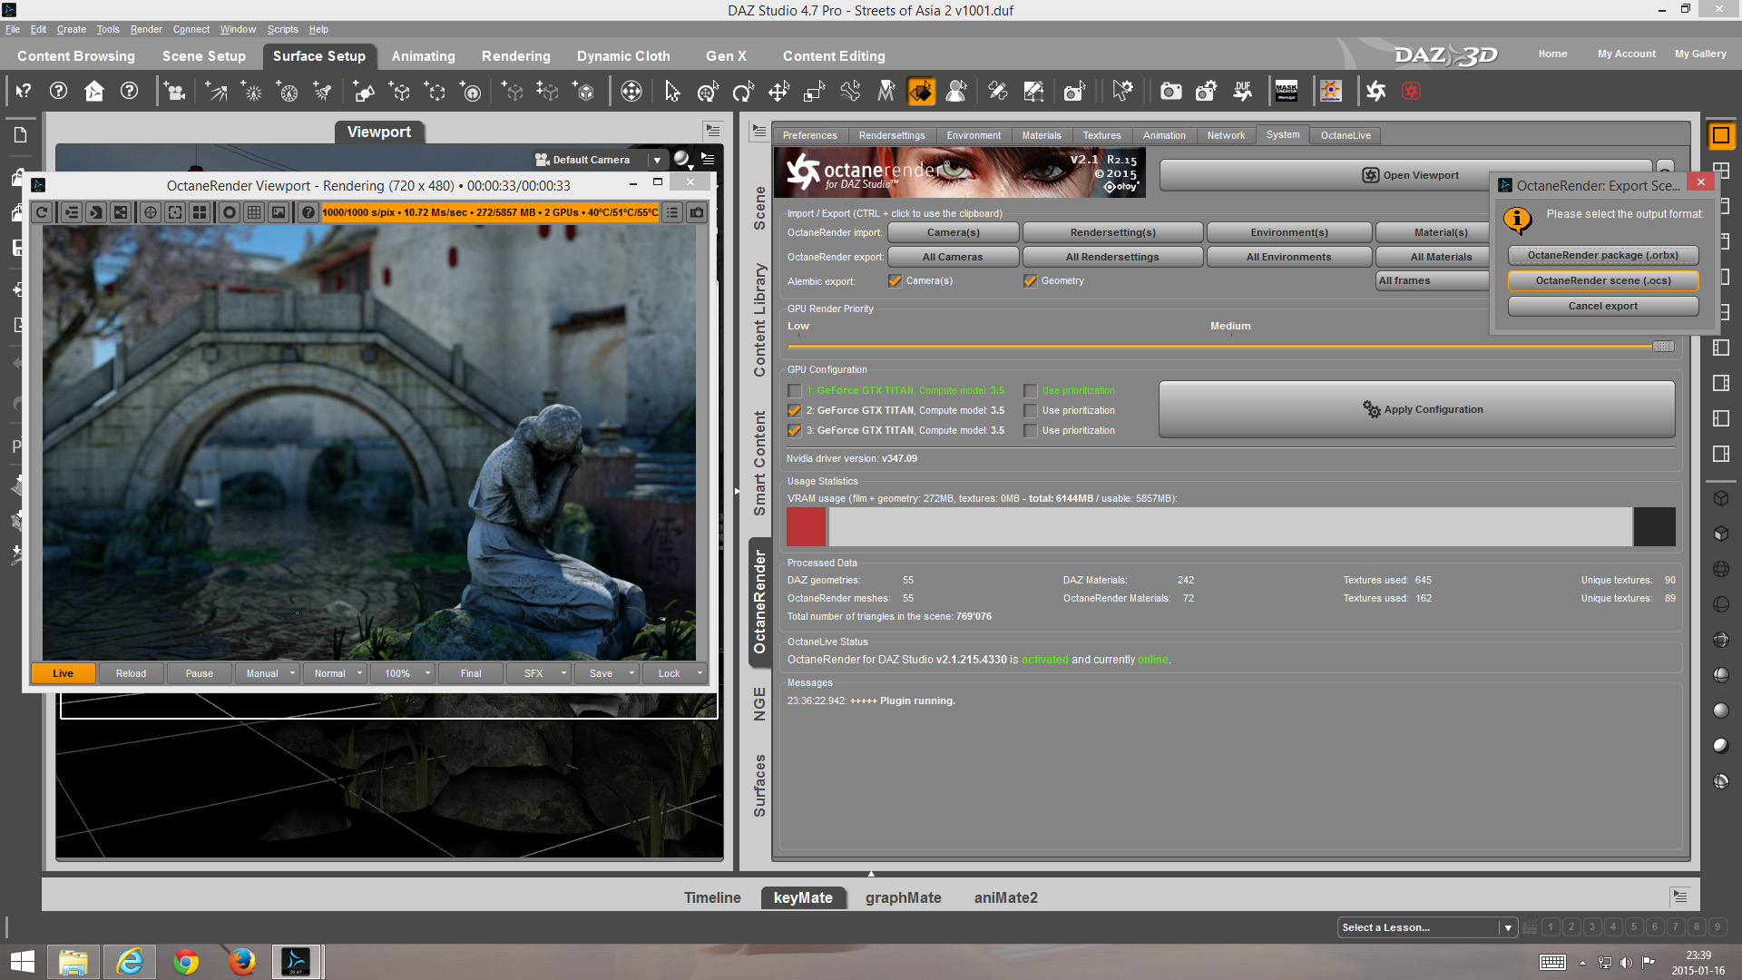
Task: Toggle Use prioritization for GPU 2
Action: (x=1031, y=411)
